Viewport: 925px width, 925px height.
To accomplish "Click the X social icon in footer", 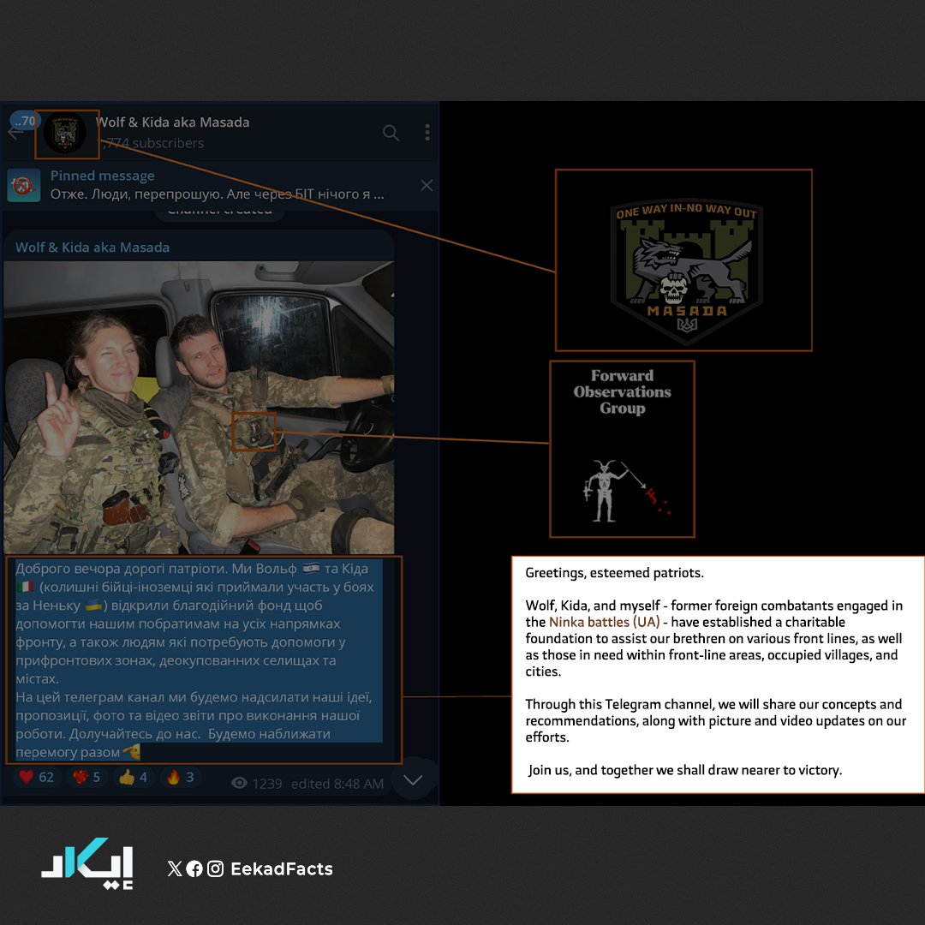I will pyautogui.click(x=175, y=868).
